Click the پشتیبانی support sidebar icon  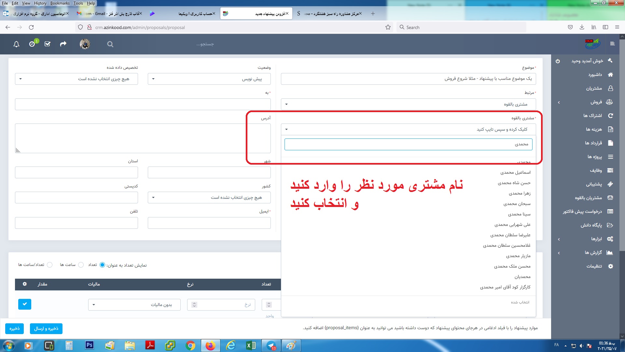coord(610,184)
